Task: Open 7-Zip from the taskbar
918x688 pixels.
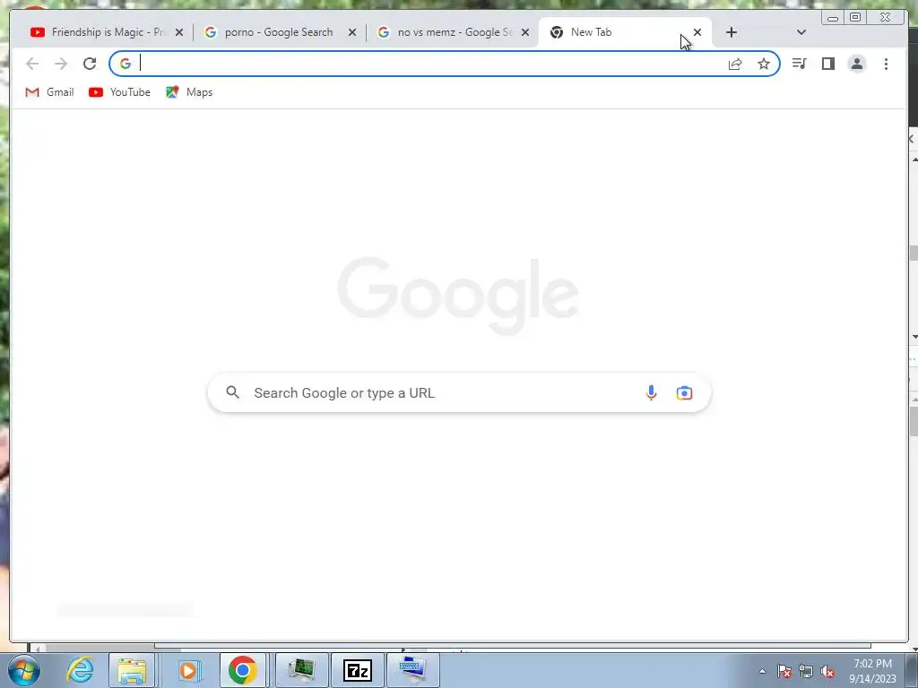Action: point(358,670)
